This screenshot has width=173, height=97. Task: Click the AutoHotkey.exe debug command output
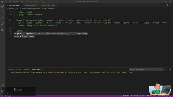click(x=70, y=72)
